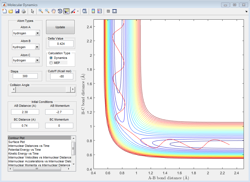250x182 pixels.
Task: Activate the Pan hand tool
Action: click(x=54, y=11)
